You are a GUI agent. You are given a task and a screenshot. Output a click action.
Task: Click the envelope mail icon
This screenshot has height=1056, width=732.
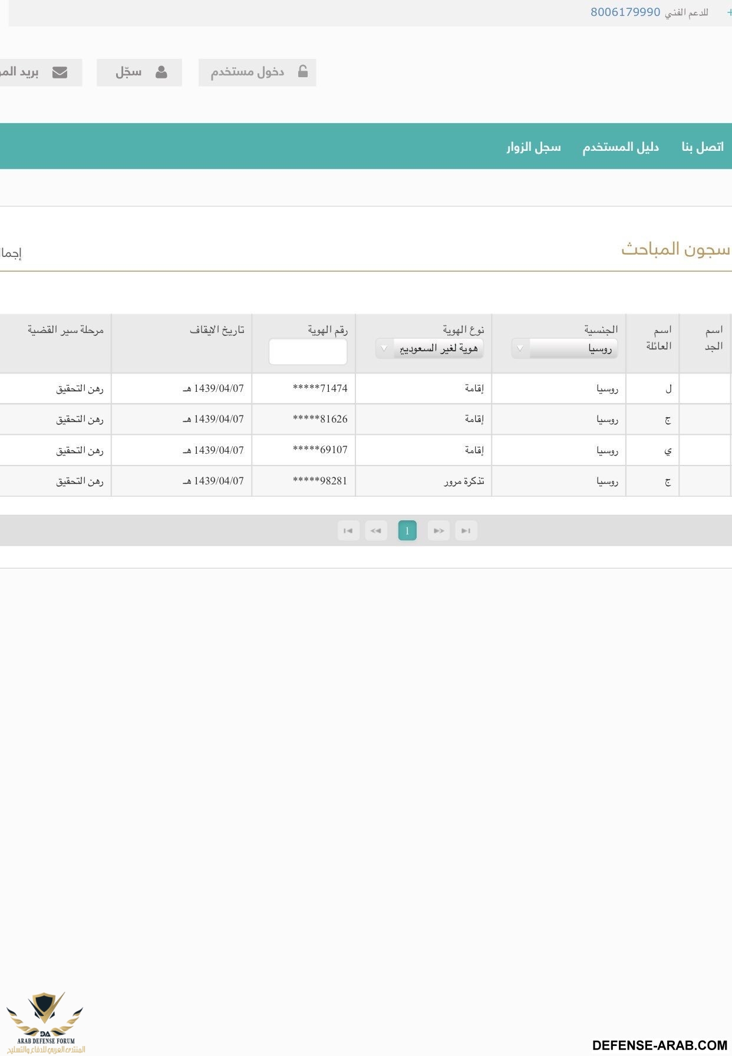tap(60, 72)
